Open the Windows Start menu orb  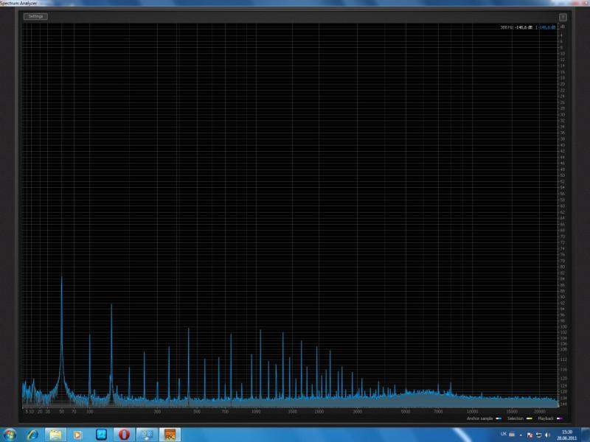10,434
